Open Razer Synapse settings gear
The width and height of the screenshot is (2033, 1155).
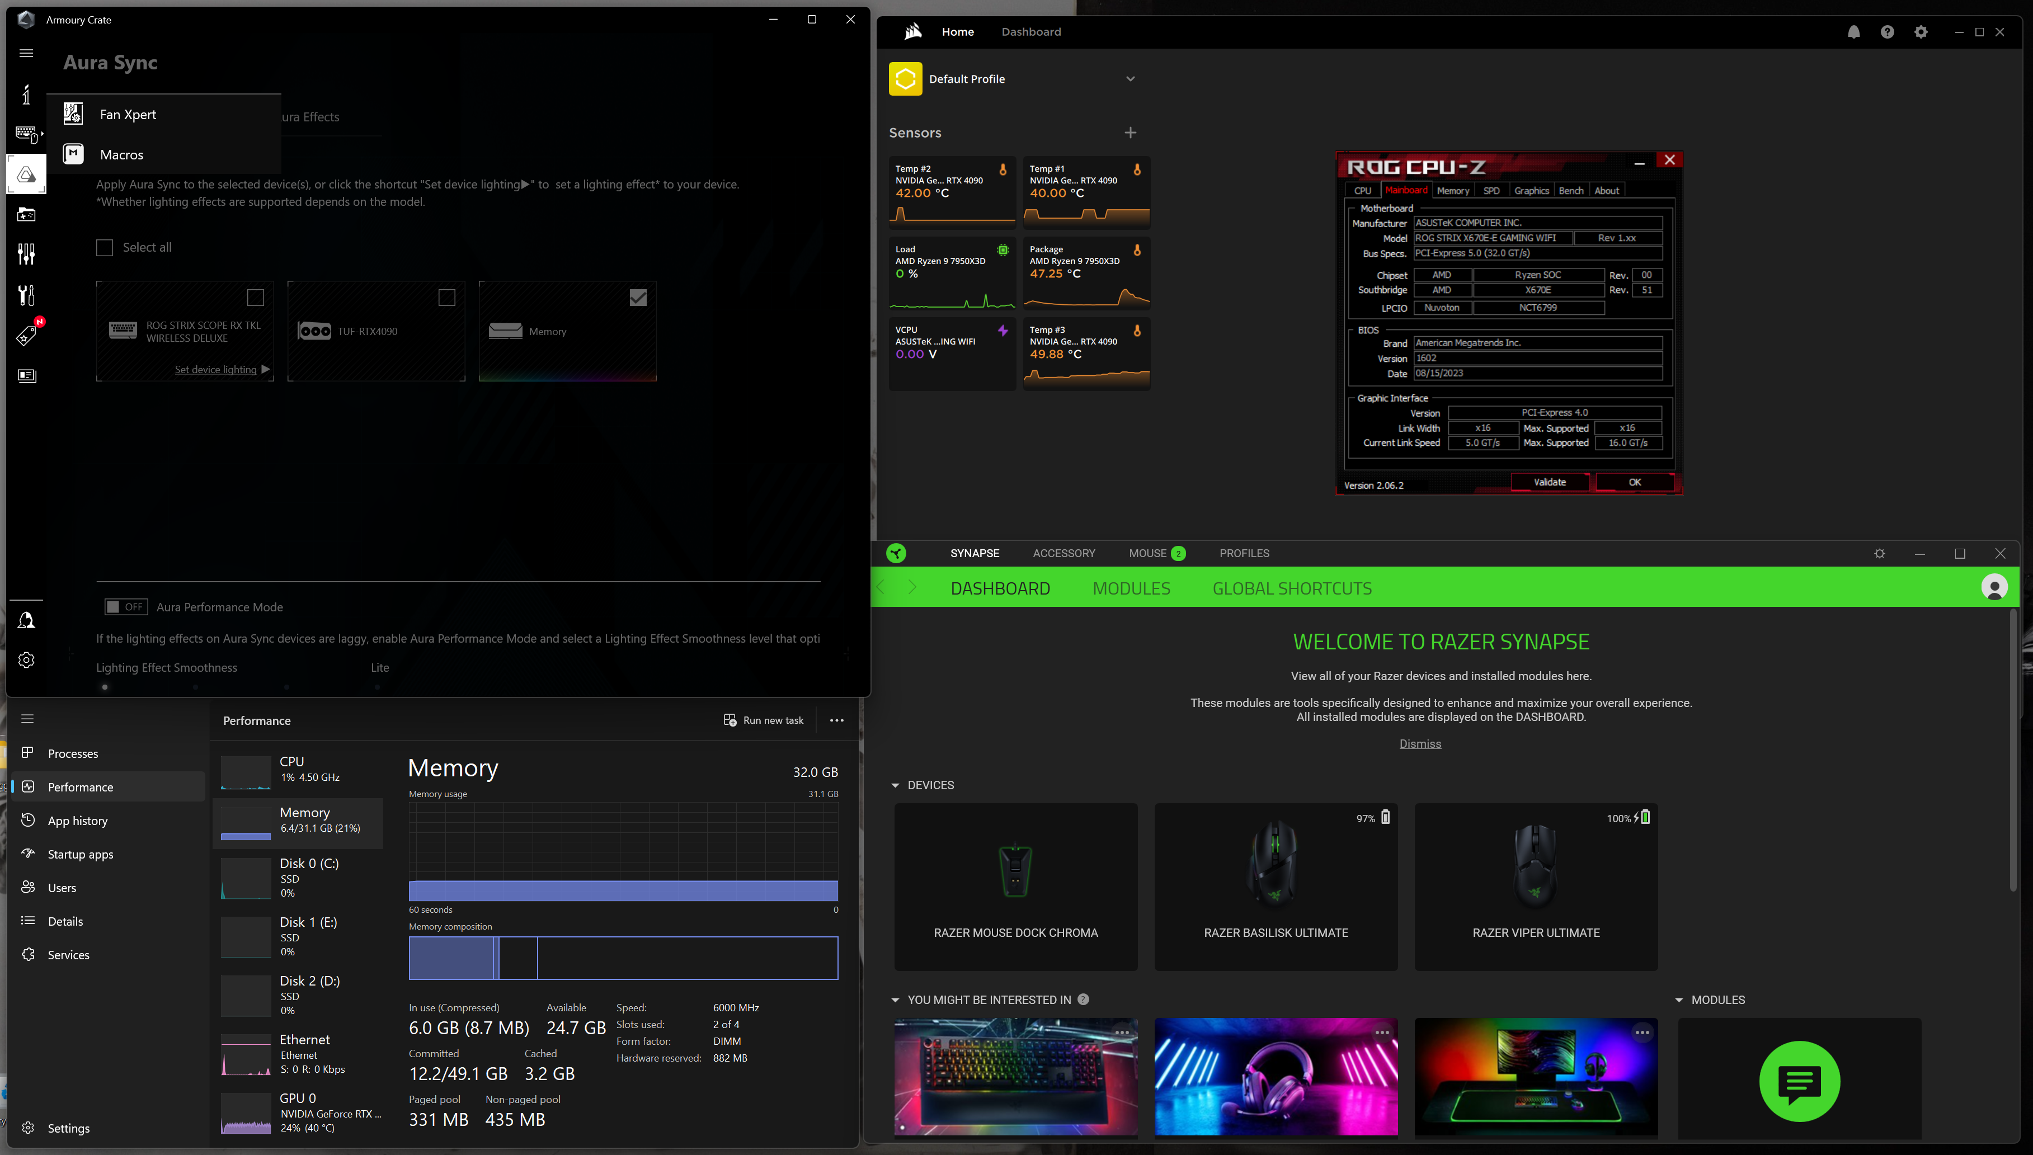pos(1879,553)
